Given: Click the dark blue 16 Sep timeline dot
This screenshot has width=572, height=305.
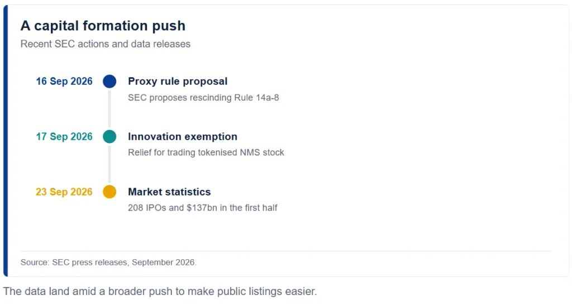Looking at the screenshot, I should pyautogui.click(x=109, y=82).
